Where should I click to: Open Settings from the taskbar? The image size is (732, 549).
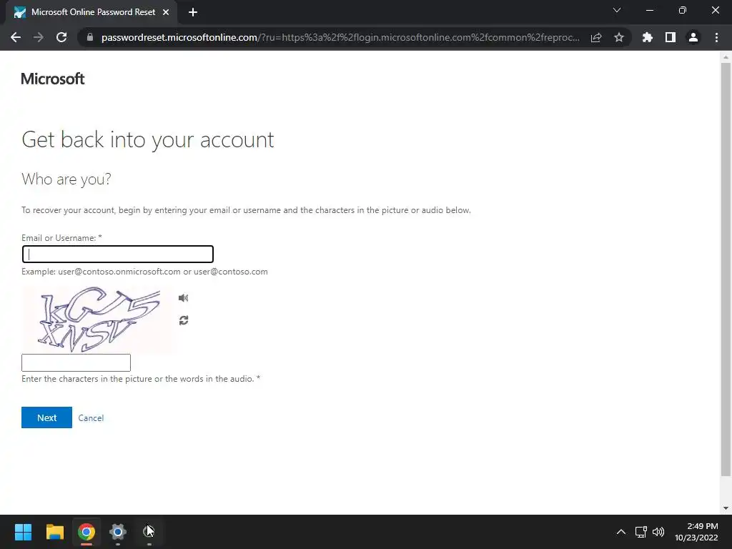[x=118, y=532]
